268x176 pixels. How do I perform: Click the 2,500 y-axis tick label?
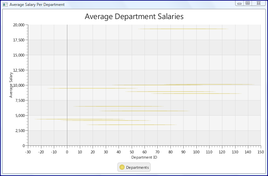tap(20, 131)
